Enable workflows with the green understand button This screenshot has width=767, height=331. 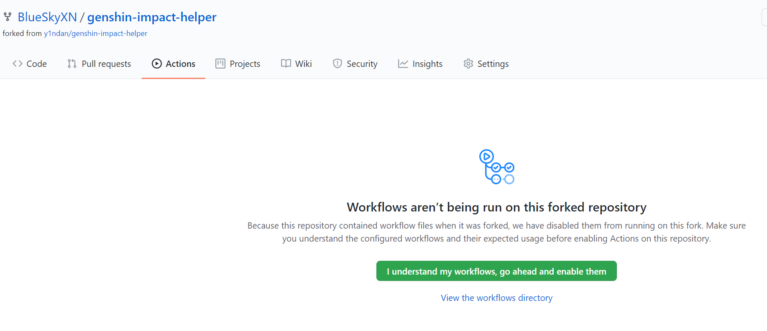(x=496, y=271)
